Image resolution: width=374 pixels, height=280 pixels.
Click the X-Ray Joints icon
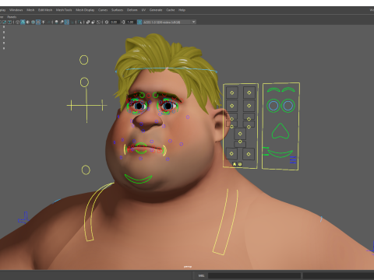(98, 22)
